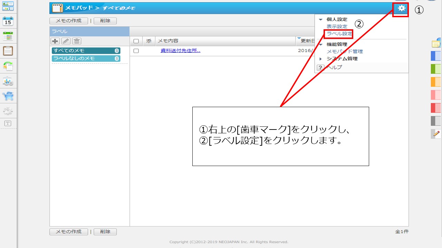Open ヘルプ from the settings menu
Image resolution: width=442 pixels, height=248 pixels.
tap(334, 68)
